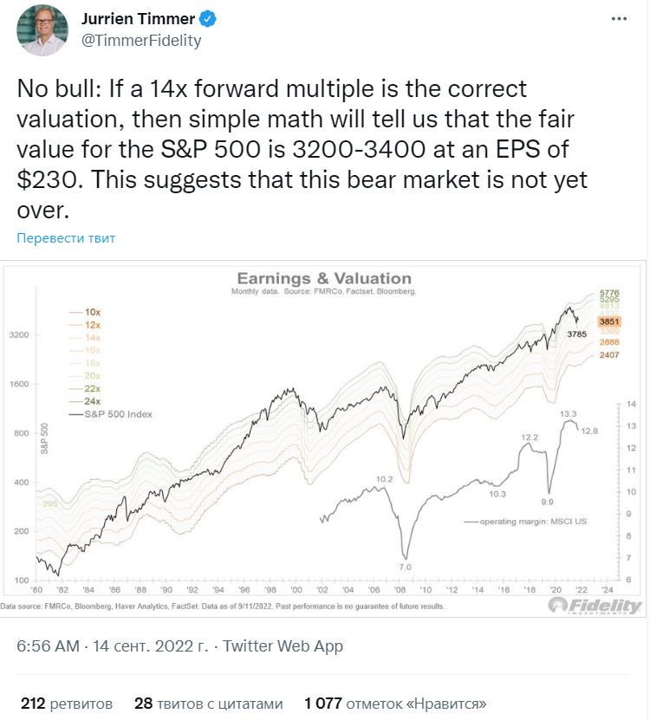
Task: Click Jurrien Timmer's profile avatar photo
Action: 42,30
